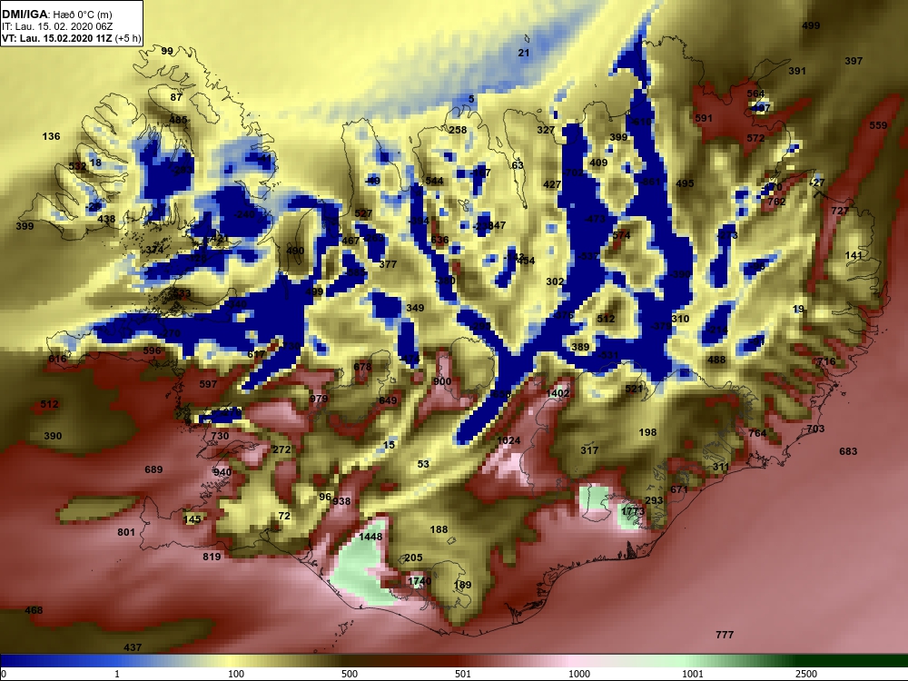
Task: Click the map value '777'
Action: (x=725, y=635)
